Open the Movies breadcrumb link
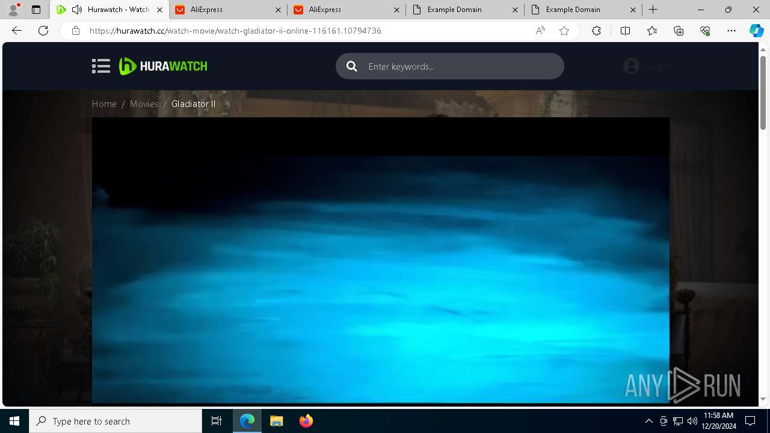This screenshot has height=433, width=770. tap(144, 104)
